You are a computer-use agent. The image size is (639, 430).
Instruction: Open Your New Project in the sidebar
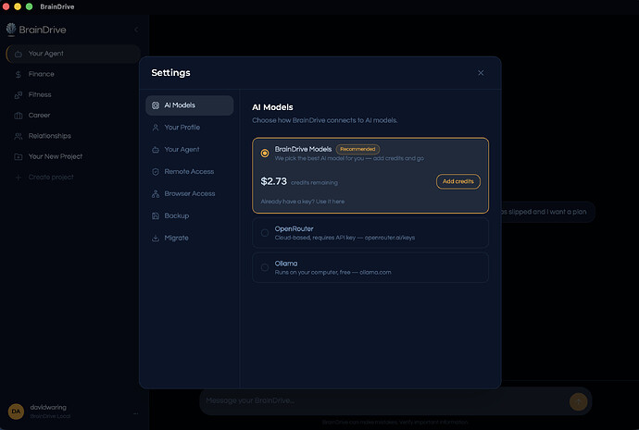[73, 156]
